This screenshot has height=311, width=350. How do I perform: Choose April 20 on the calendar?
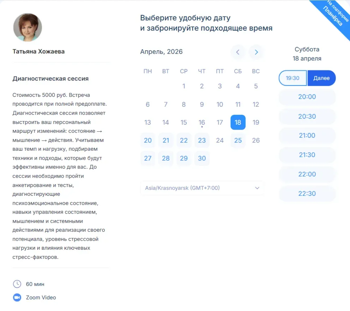point(147,140)
